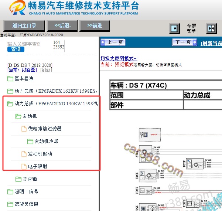Click document icon beside 发动机起动
This screenshot has height=211, width=222.
click(x=24, y=154)
